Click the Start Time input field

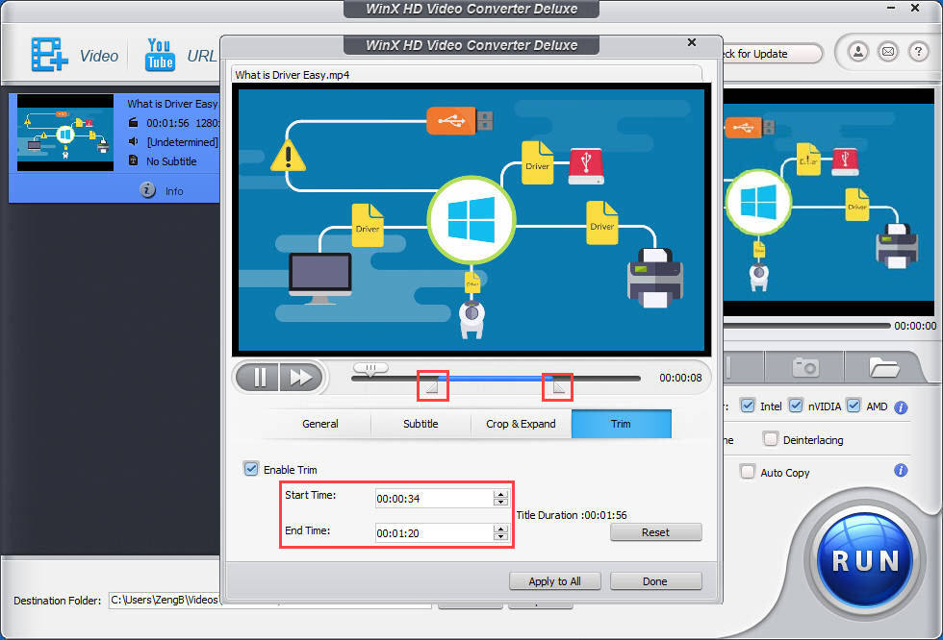point(434,499)
